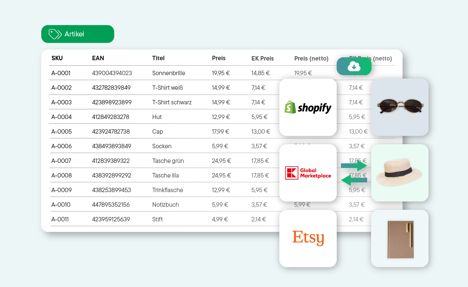Open the Etsy integration
Screen dimensions: 468x287
point(308,238)
